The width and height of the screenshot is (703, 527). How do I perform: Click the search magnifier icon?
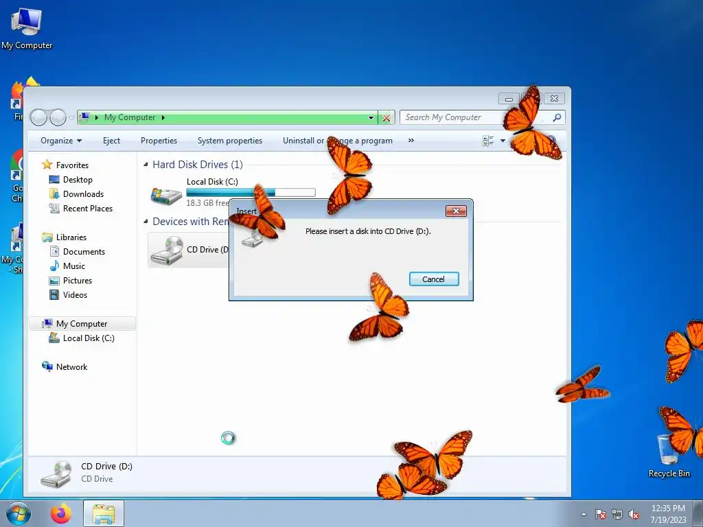(x=557, y=117)
